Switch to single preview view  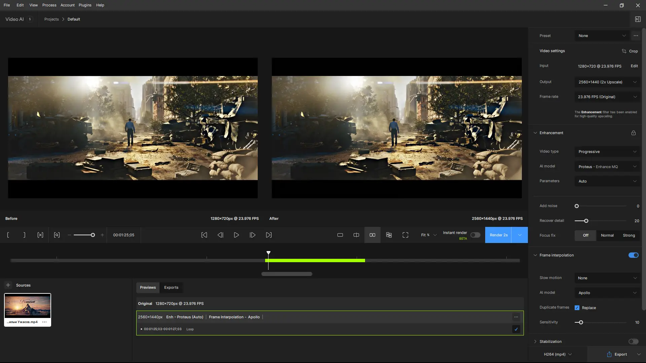pyautogui.click(x=340, y=235)
